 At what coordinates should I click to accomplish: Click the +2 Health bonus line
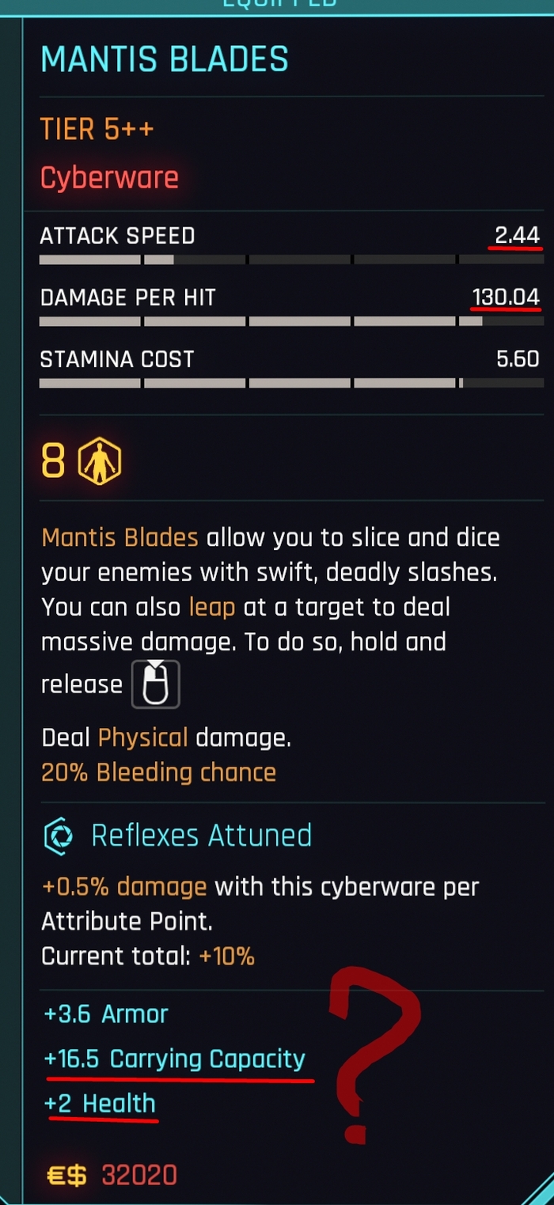pyautogui.click(x=100, y=1104)
